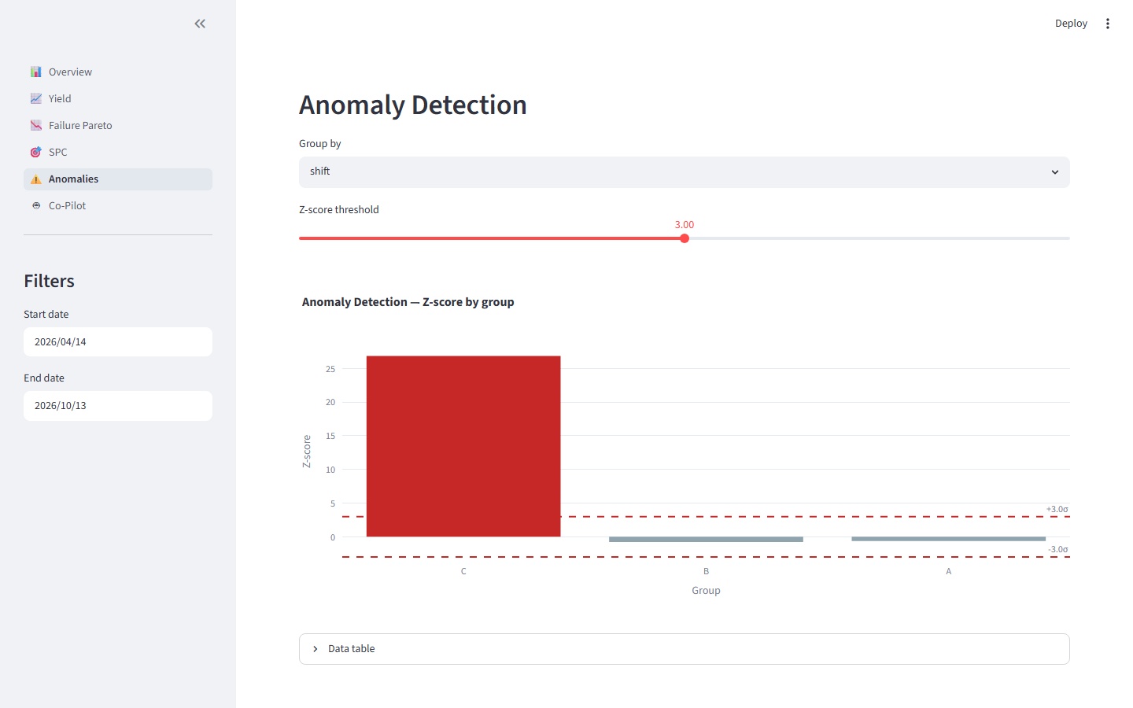Image resolution: width=1133 pixels, height=708 pixels.
Task: Click the Start date input field
Action: click(118, 342)
